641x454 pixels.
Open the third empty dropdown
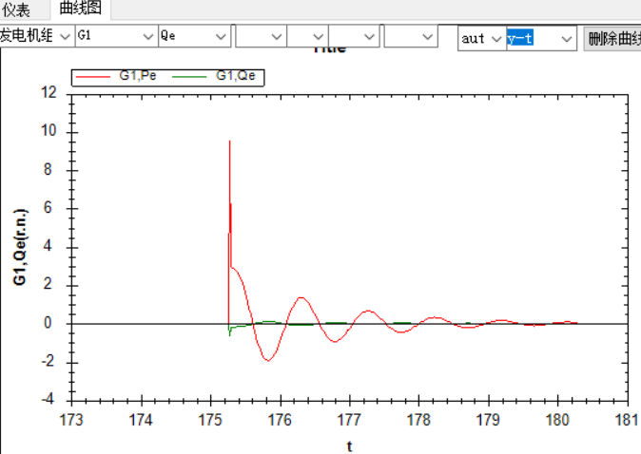354,37
